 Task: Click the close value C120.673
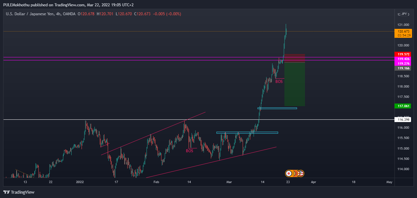[142, 14]
